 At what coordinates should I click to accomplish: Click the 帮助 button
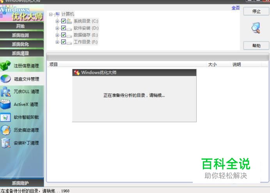click(256, 46)
